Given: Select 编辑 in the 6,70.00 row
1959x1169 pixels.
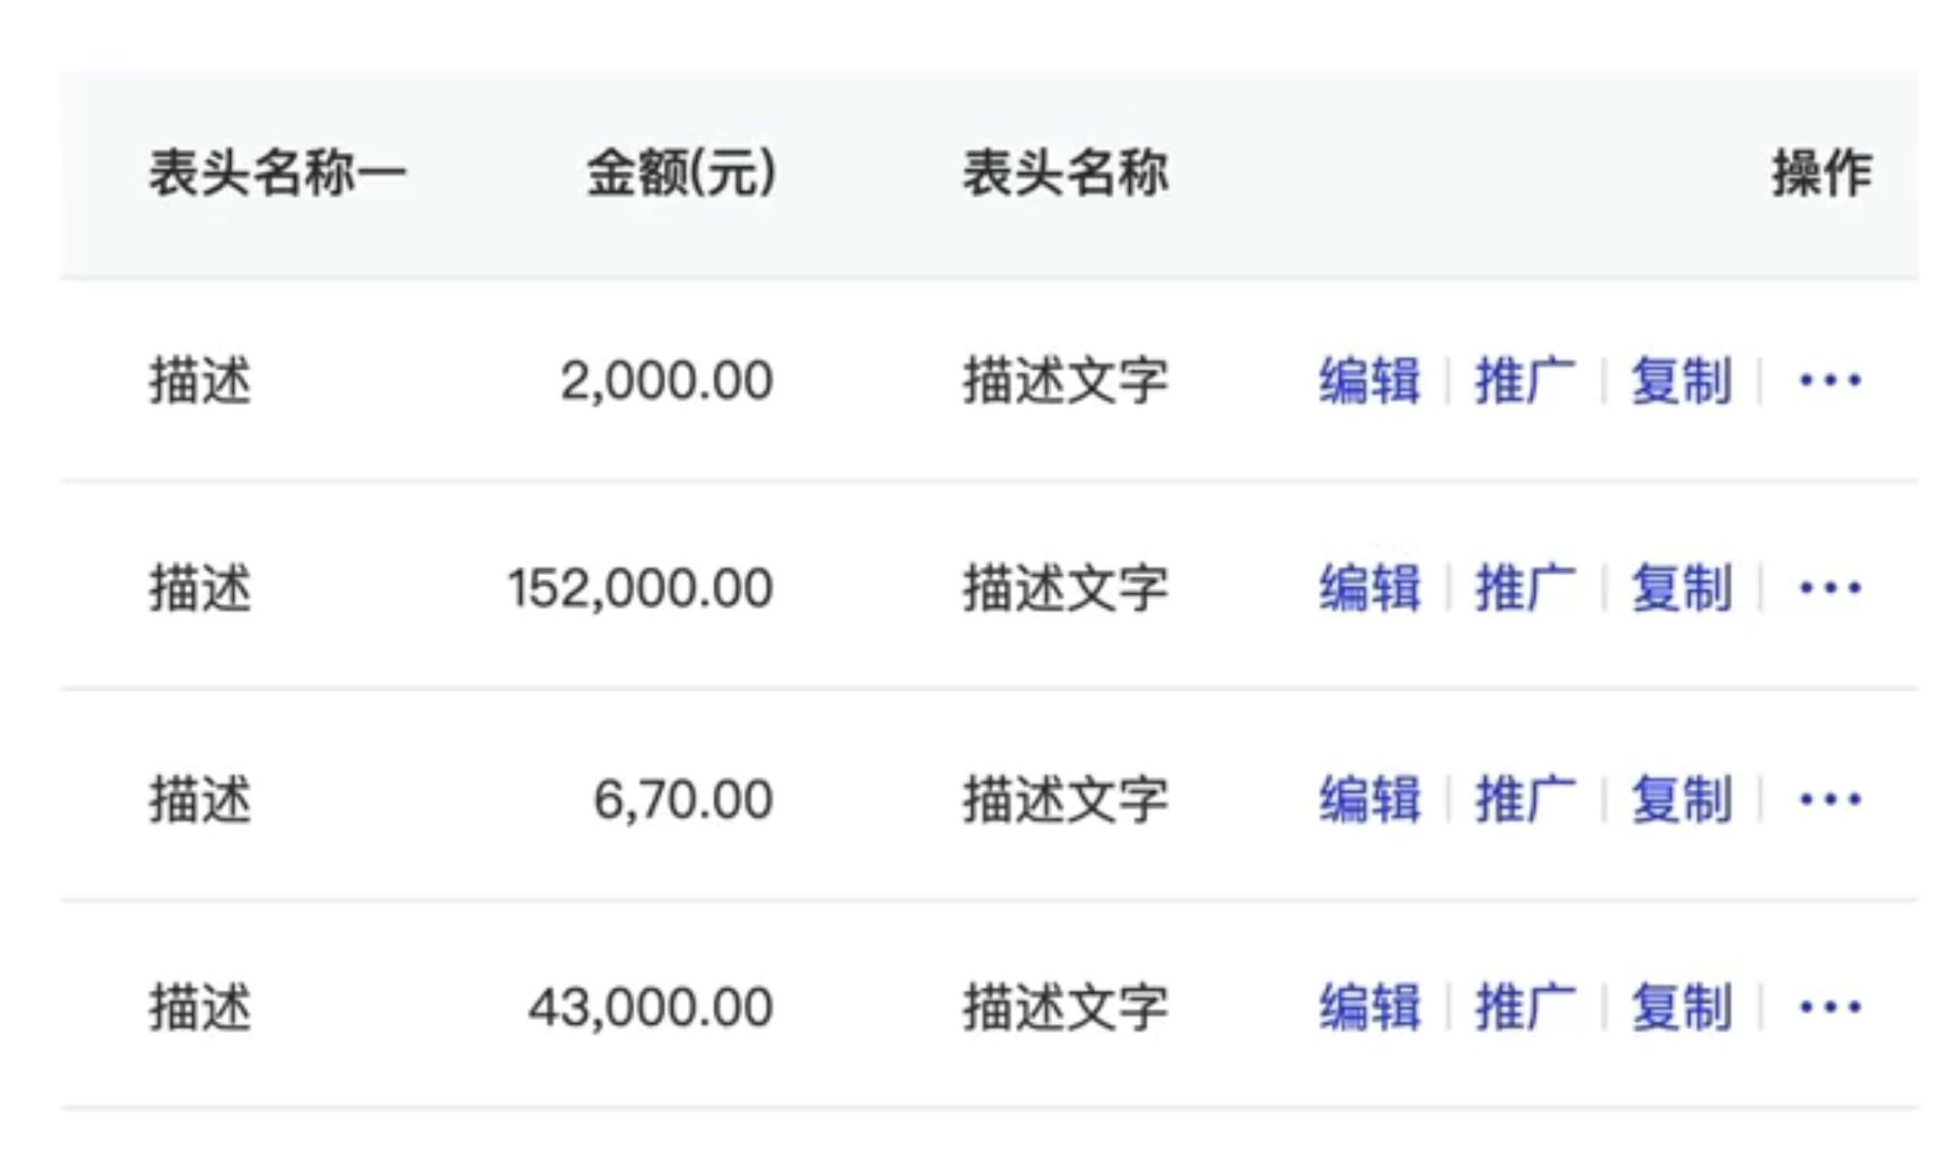Looking at the screenshot, I should pyautogui.click(x=1370, y=799).
